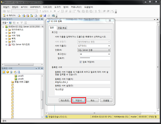The image size is (161, 124).
Task: Expand the Management (관리) node
Action: 6,42
